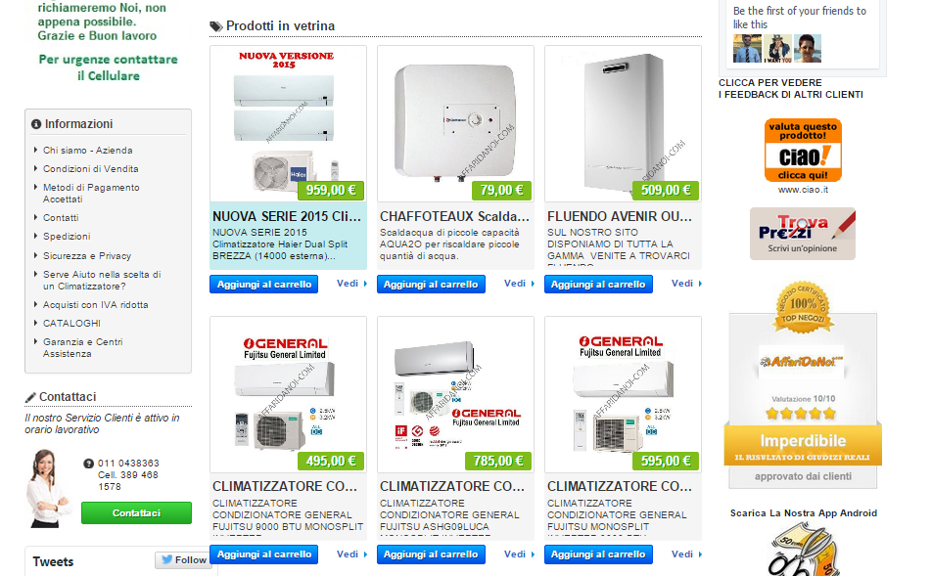Click the tag icon beside Prodotti in vetrina
The height and width of the screenshot is (576, 931).
tap(216, 26)
